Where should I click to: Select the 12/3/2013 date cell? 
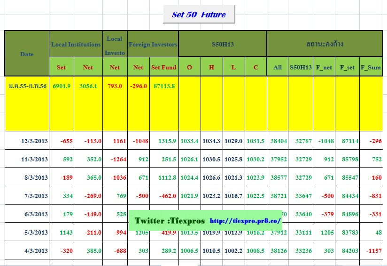34,141
